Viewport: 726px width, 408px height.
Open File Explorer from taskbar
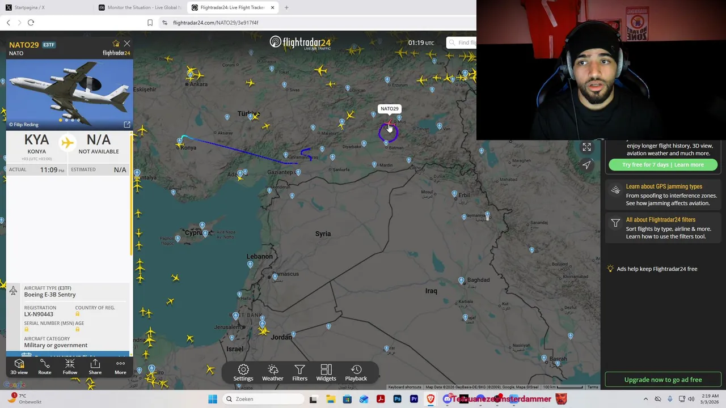coord(330,399)
